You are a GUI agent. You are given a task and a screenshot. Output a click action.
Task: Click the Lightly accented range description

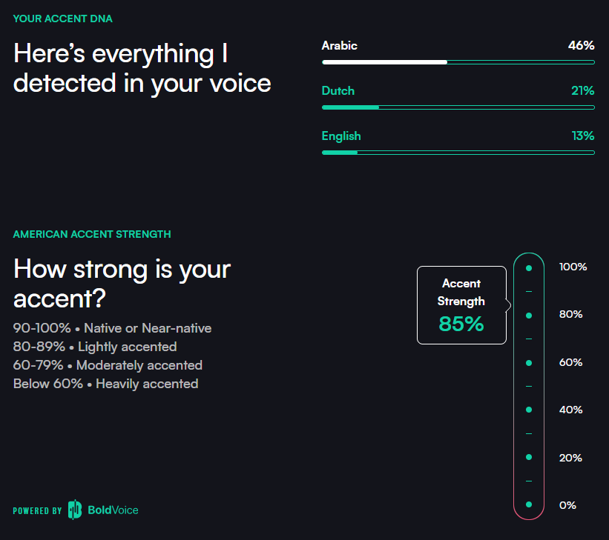click(x=95, y=347)
